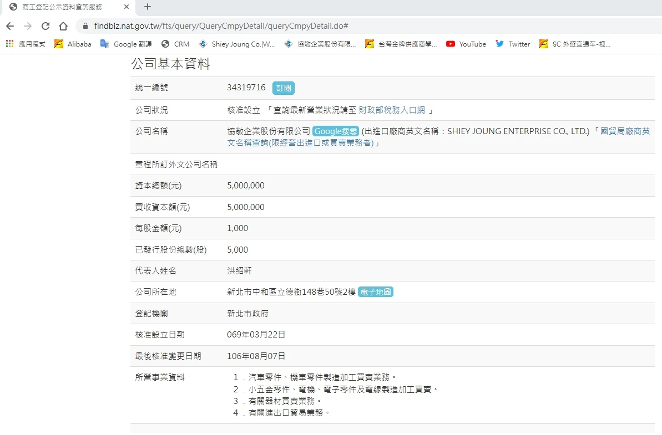Open the Twitter bookmark
This screenshot has height=435, width=662.
(x=513, y=44)
